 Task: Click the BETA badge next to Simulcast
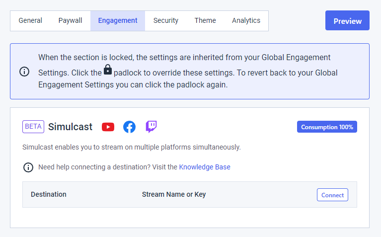coord(33,127)
